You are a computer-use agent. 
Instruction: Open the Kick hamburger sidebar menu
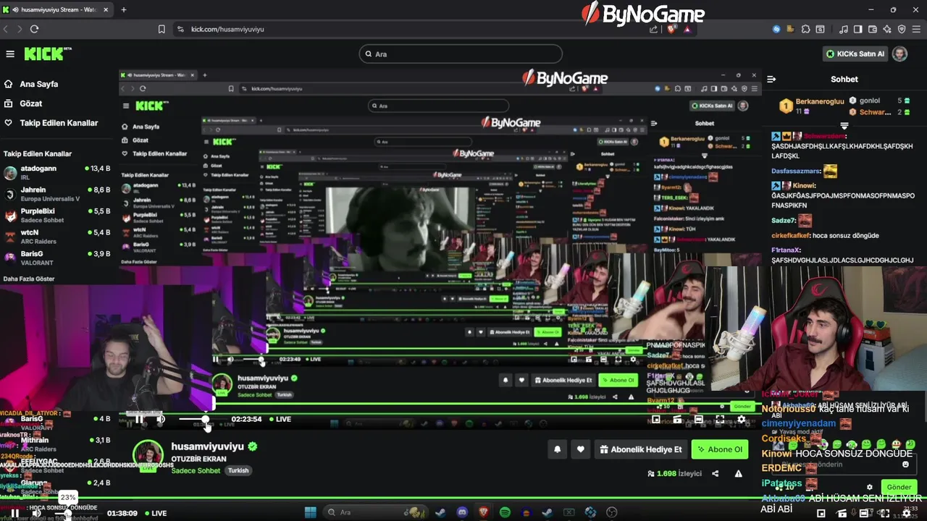pos(10,54)
